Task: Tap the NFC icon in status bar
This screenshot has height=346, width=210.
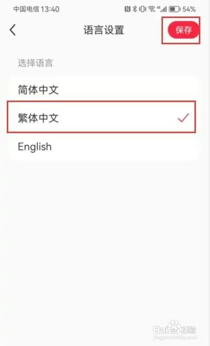Action: [128, 9]
